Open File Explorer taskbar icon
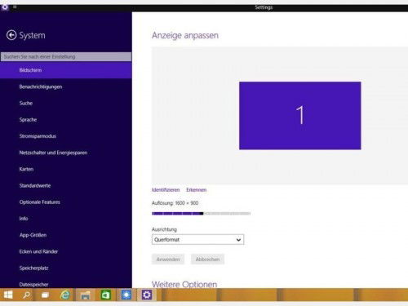408x306 pixels. [86, 295]
